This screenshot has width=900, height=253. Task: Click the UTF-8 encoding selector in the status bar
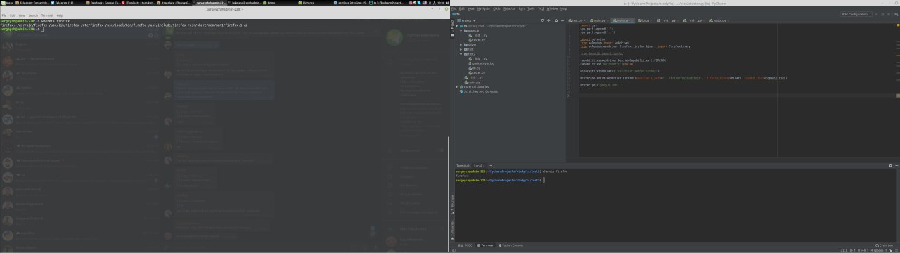click(862, 250)
